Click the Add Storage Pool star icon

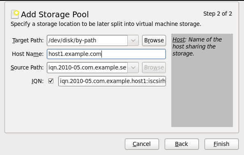pyautogui.click(x=15, y=14)
